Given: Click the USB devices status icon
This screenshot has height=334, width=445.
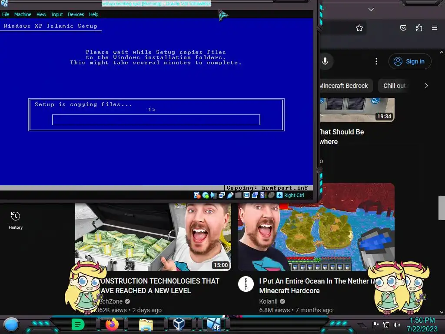Looking at the screenshot, I should coord(230,195).
